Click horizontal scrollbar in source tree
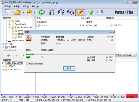Viewport: 139px width, 102px height. (10, 50)
